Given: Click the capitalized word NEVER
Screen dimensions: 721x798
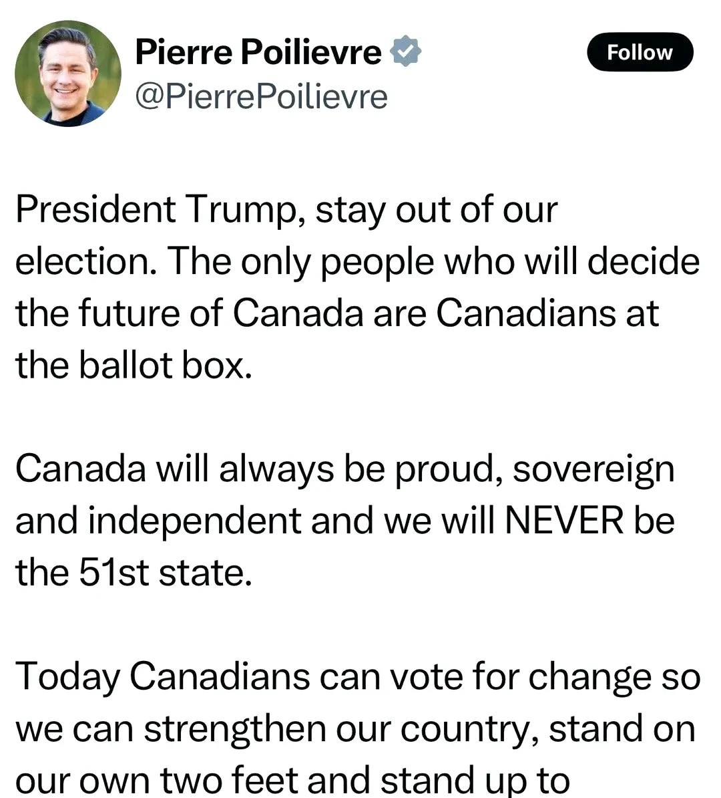Looking at the screenshot, I should [x=564, y=521].
